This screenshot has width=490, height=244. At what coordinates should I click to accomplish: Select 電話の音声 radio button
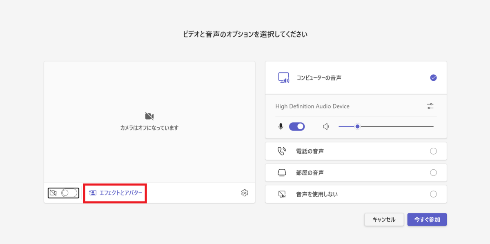coord(433,151)
